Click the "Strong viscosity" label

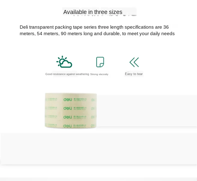tap(99, 74)
